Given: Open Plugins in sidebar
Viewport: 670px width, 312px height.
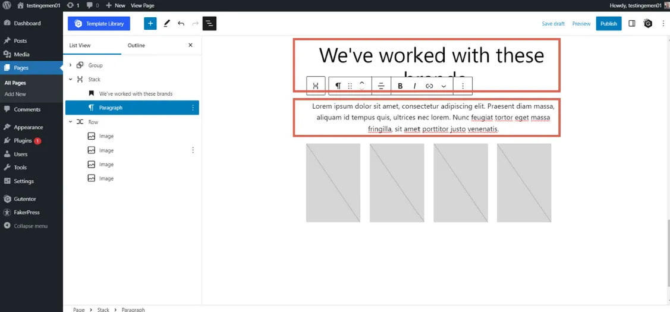Looking at the screenshot, I should click(x=31, y=141).
